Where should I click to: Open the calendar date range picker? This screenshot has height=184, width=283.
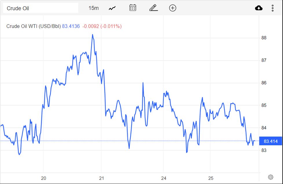click(133, 8)
